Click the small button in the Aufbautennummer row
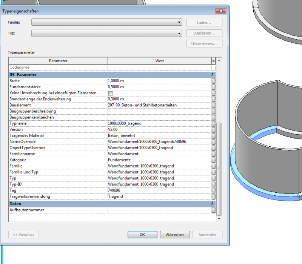 (x=213, y=210)
